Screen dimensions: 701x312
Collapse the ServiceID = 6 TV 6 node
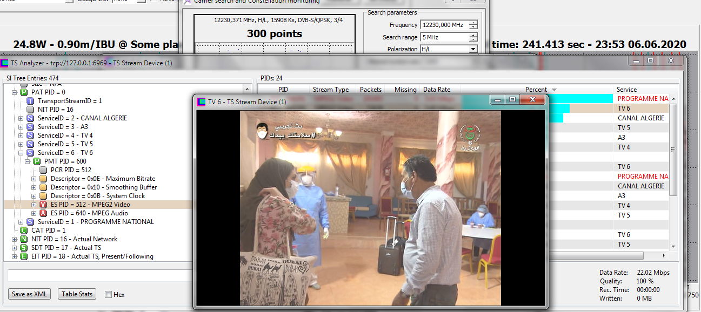(21, 153)
